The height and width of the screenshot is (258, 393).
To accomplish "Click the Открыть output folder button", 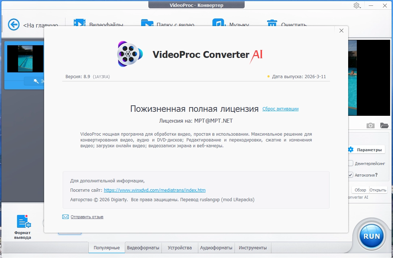I will click(378, 190).
